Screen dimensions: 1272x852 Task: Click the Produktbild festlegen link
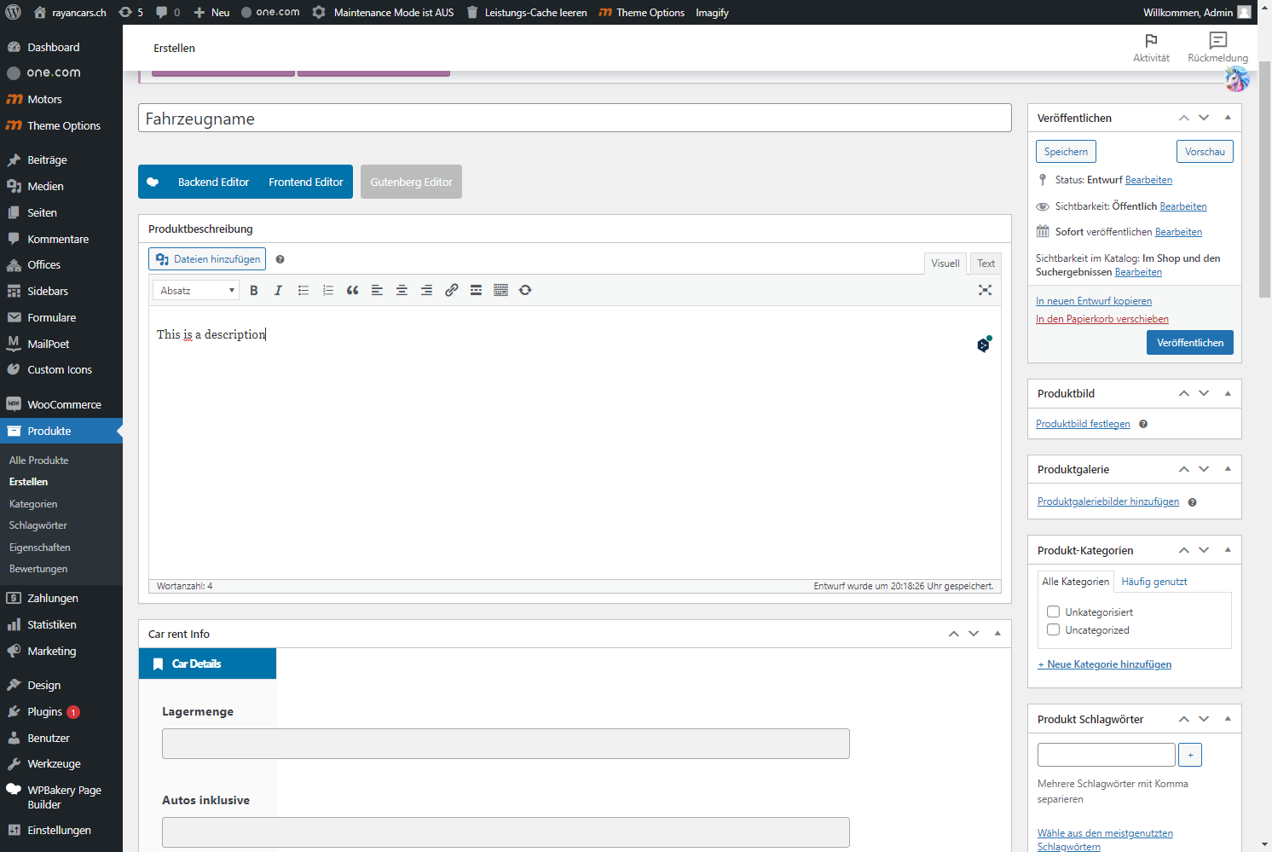[x=1083, y=424]
